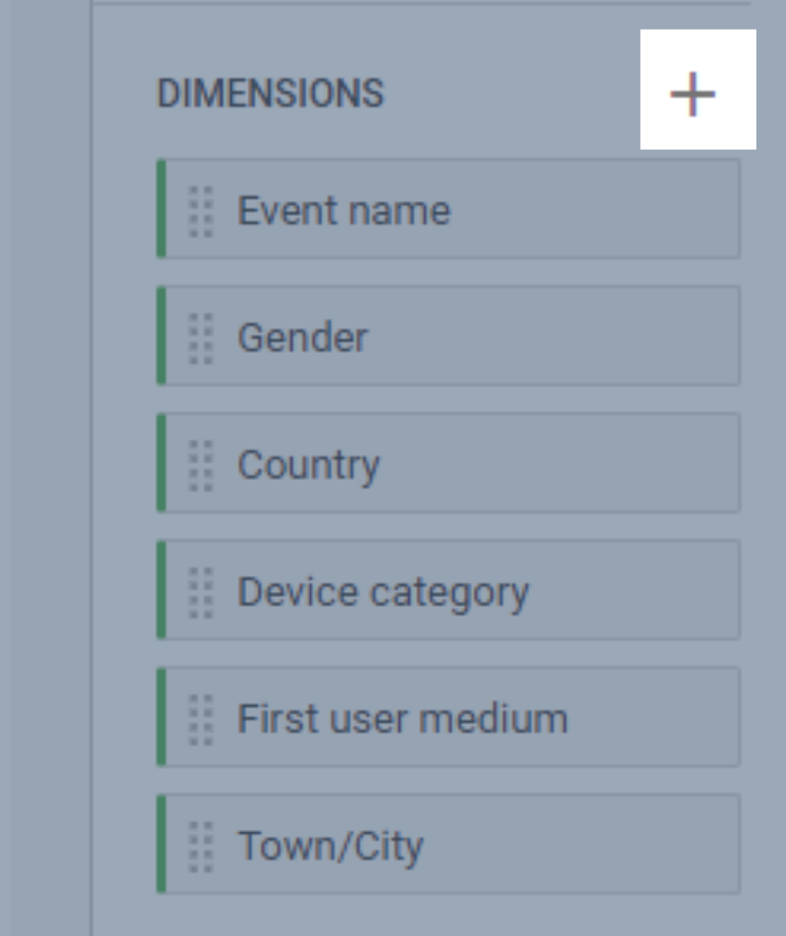Click the green bar on Event name chip
Screen dimensions: 786x936
161,209
